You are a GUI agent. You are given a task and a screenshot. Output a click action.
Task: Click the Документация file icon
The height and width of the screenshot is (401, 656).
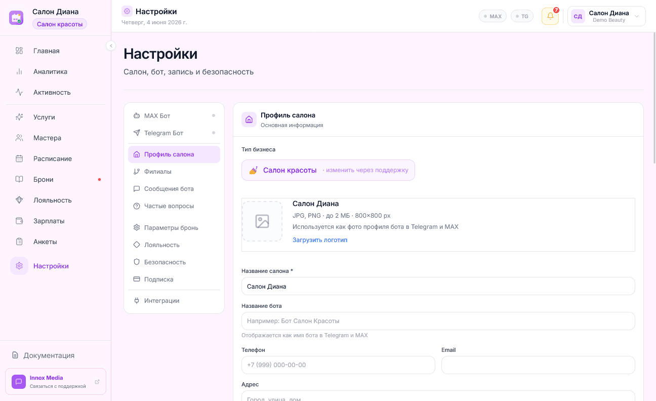[x=15, y=355]
